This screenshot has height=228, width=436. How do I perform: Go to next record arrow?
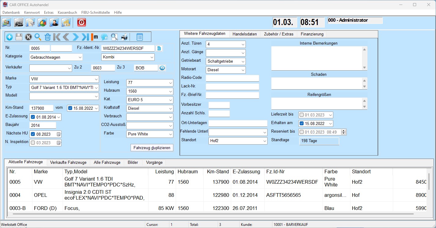click(76, 37)
